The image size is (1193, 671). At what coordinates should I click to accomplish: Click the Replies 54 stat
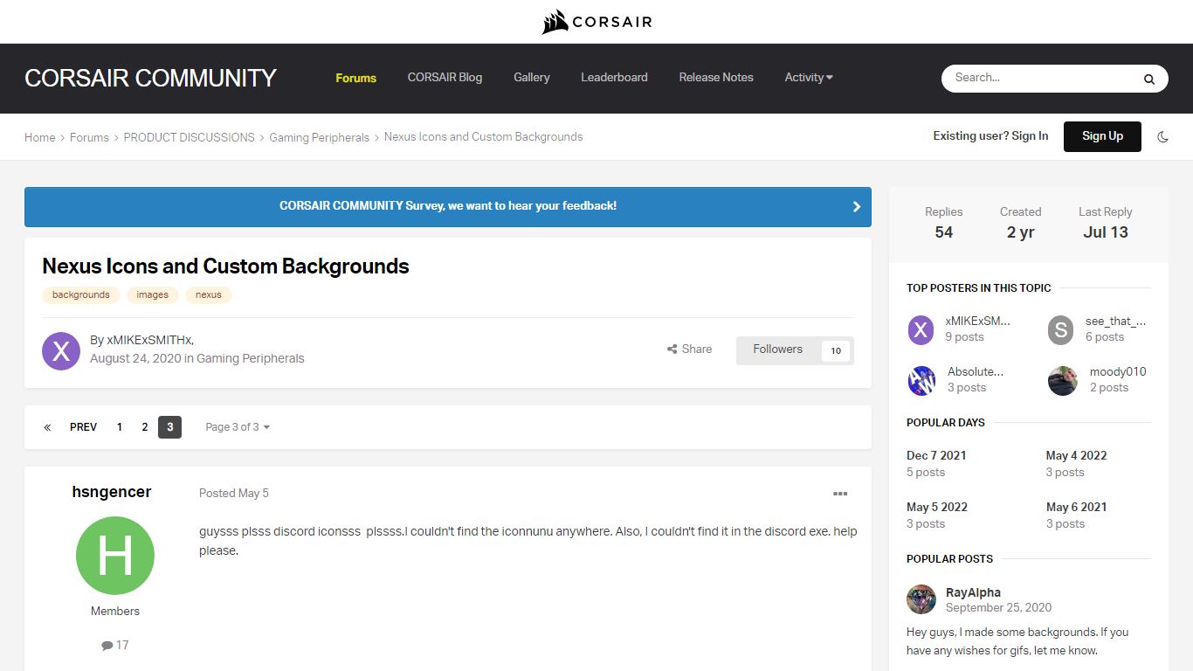click(x=944, y=224)
